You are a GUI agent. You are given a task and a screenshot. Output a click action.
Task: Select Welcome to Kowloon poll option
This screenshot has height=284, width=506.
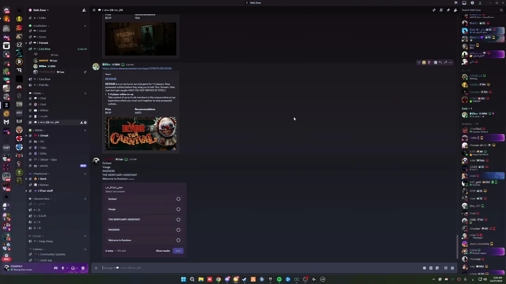point(144,240)
